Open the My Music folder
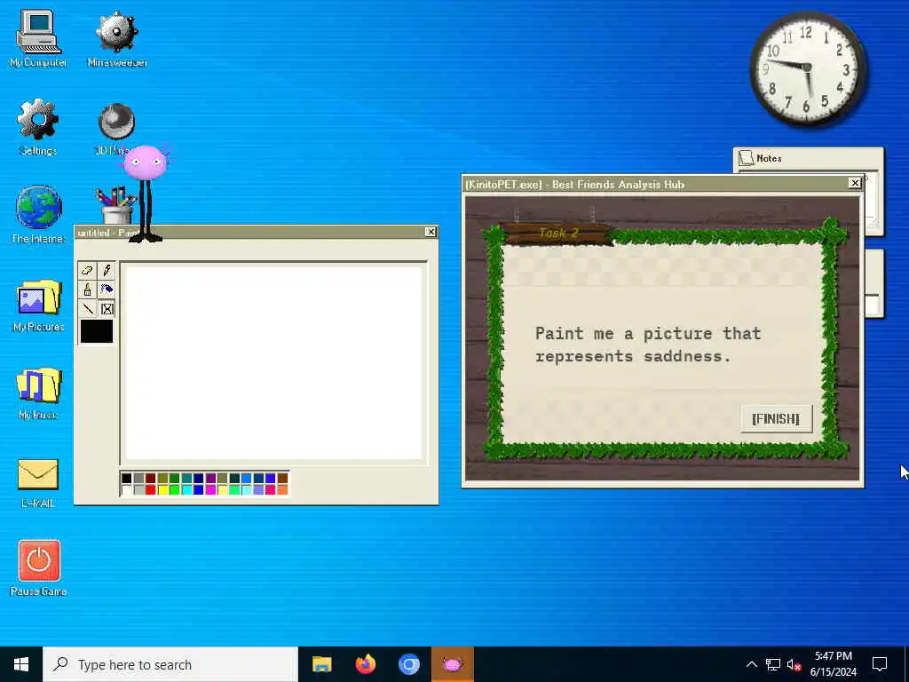 point(38,393)
